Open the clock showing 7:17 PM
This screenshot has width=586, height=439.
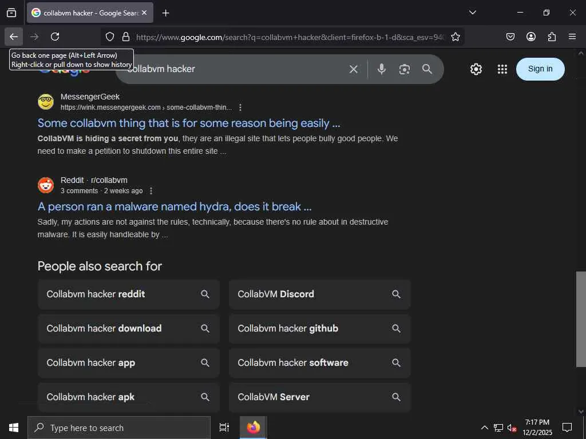(x=537, y=428)
